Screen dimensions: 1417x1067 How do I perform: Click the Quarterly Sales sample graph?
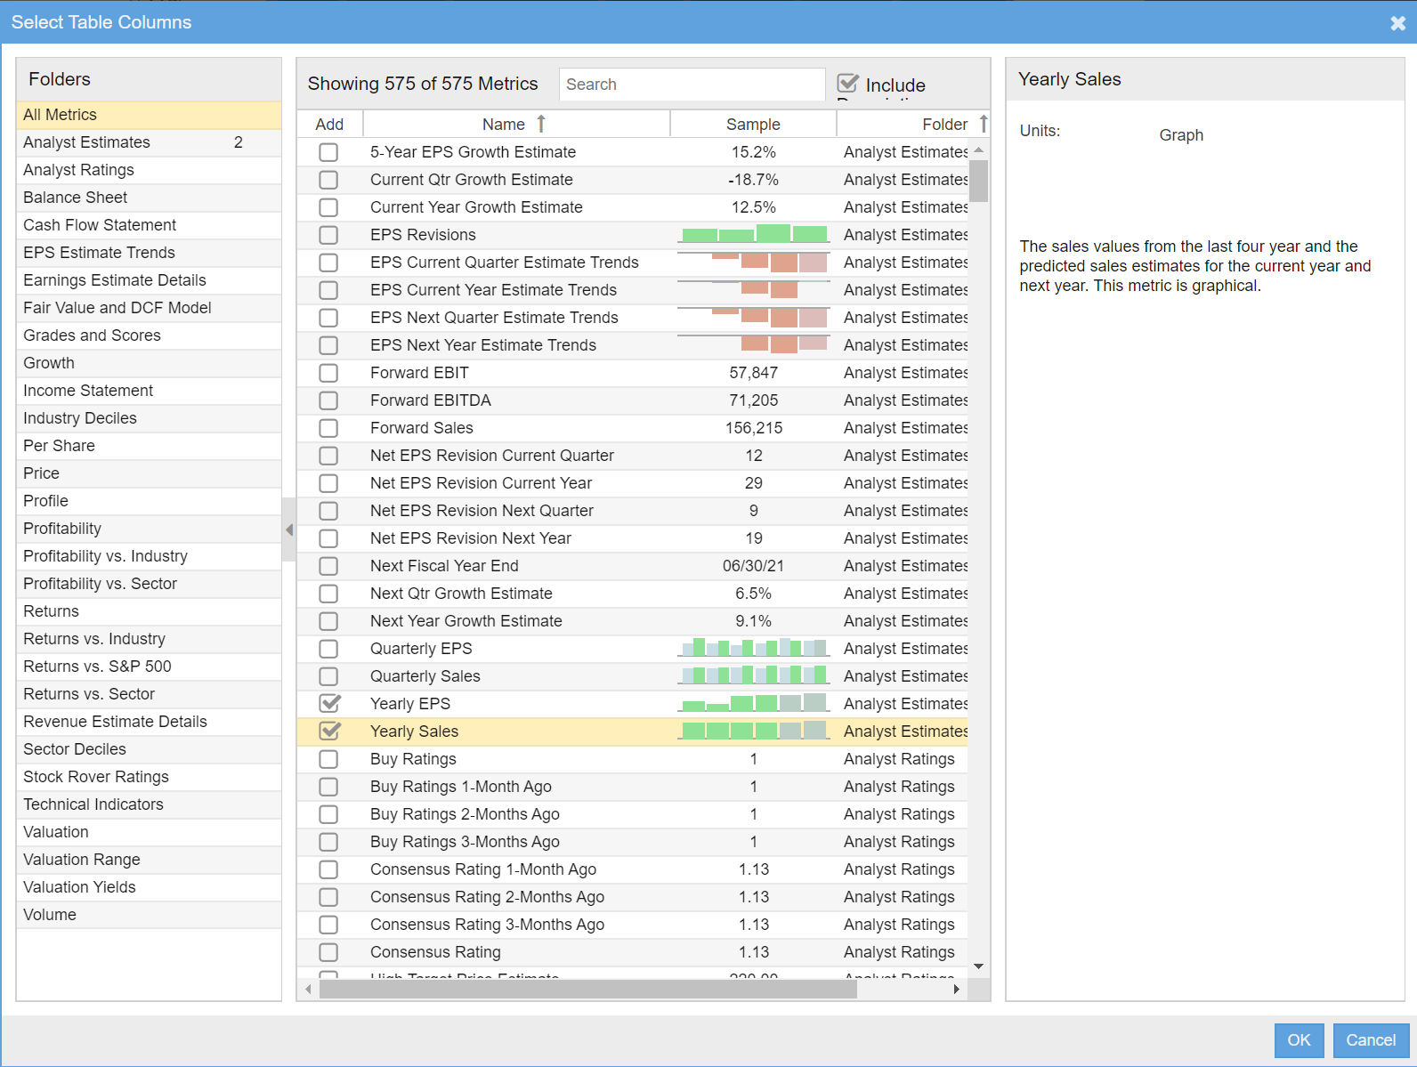tap(754, 676)
